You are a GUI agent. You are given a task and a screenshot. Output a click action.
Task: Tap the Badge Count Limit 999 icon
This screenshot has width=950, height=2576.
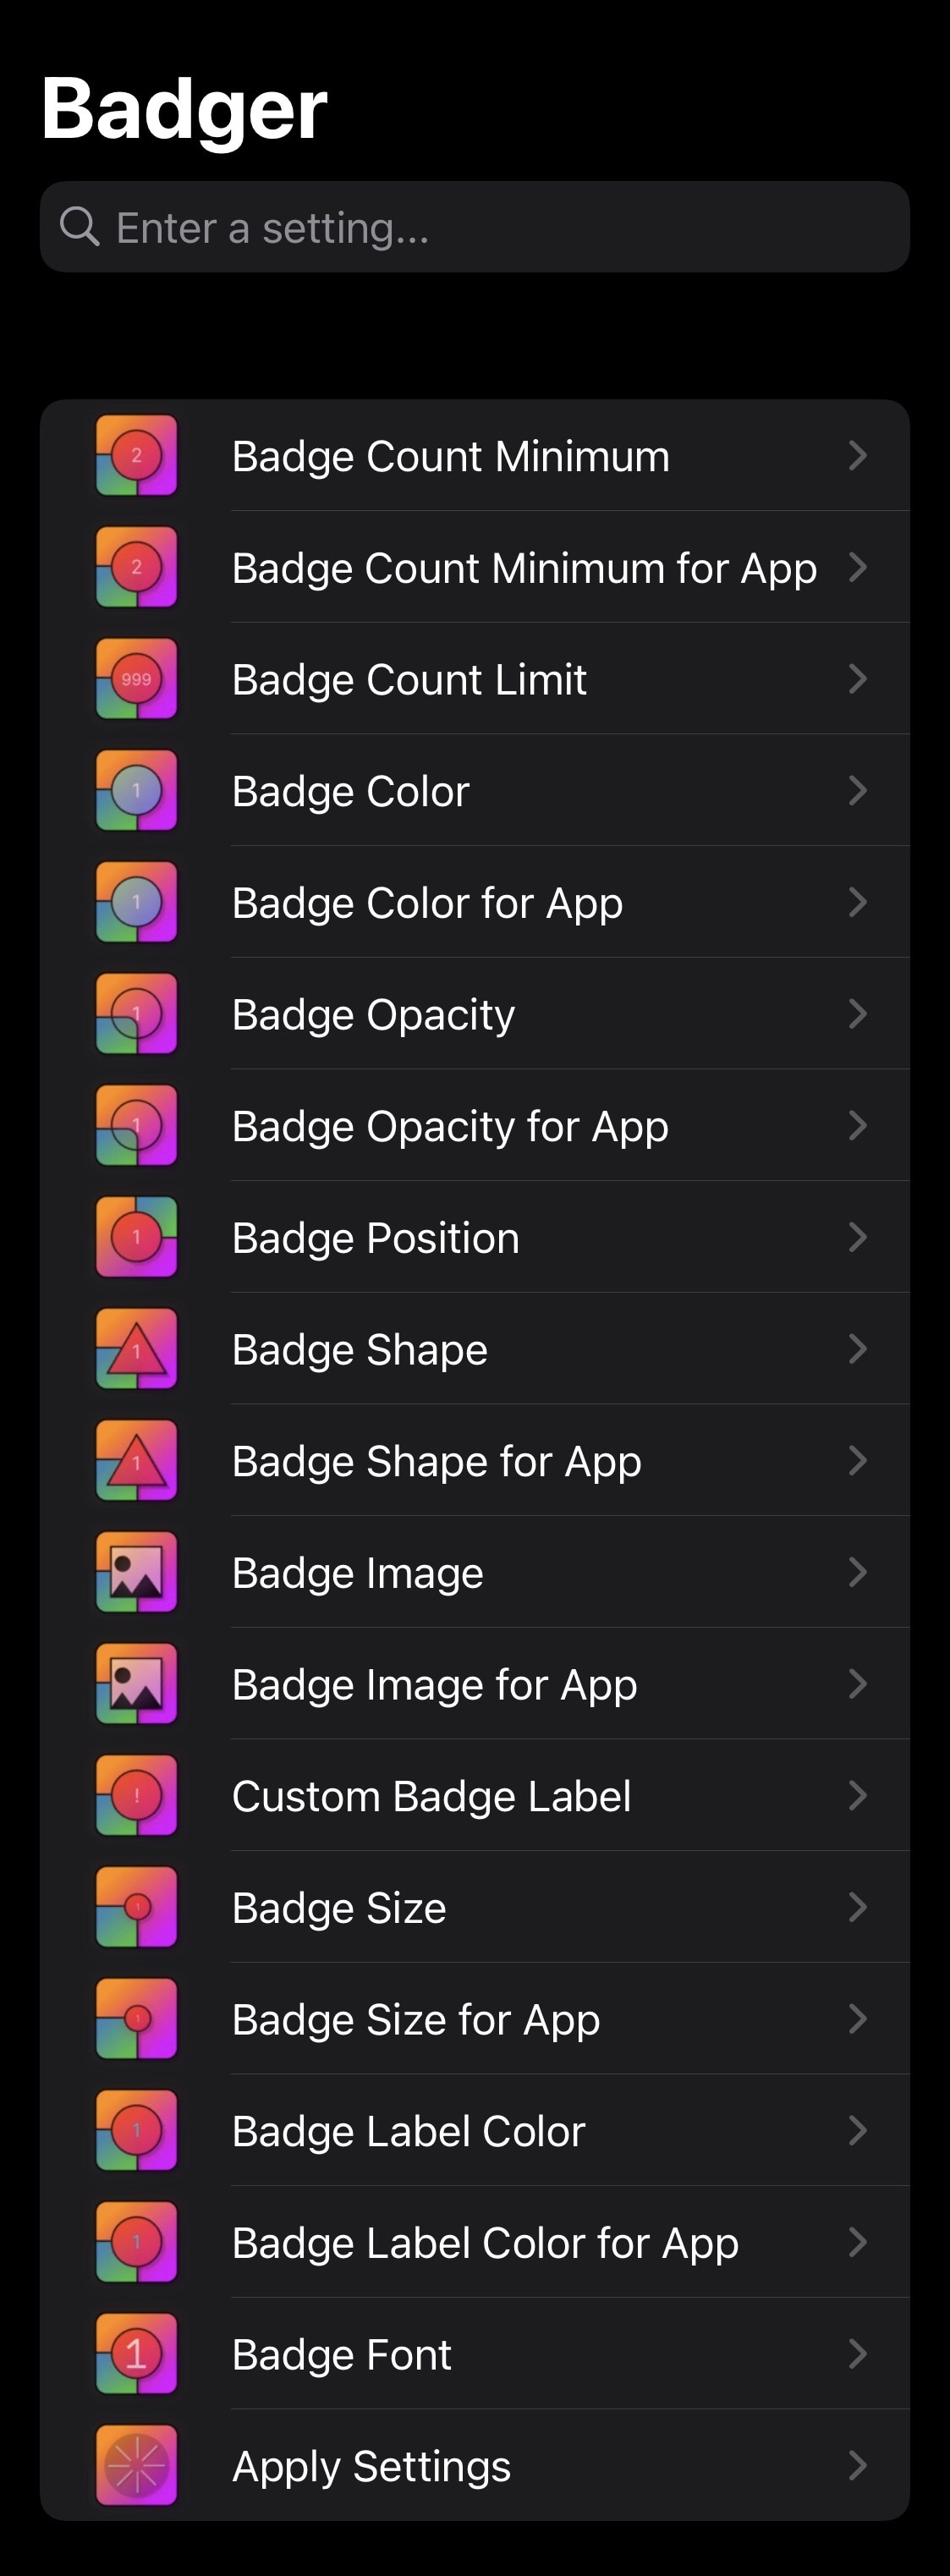[136, 679]
